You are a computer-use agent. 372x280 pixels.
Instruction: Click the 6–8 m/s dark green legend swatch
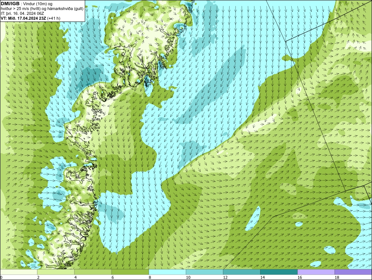(130, 272)
